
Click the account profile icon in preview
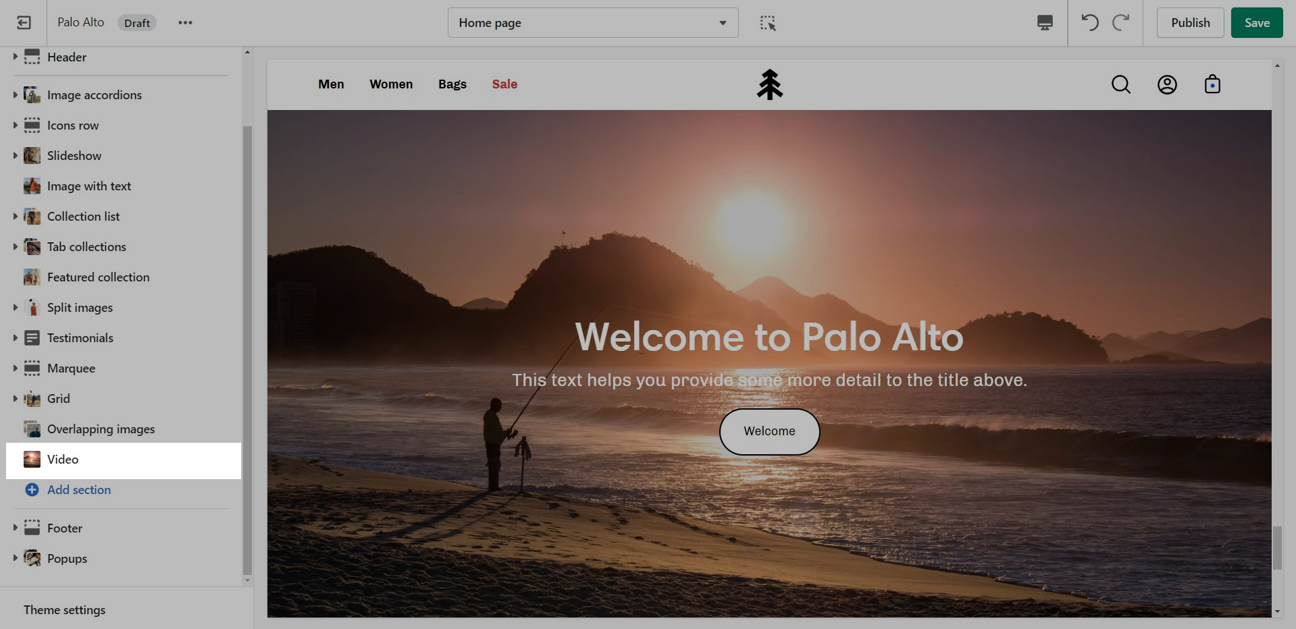click(x=1167, y=84)
